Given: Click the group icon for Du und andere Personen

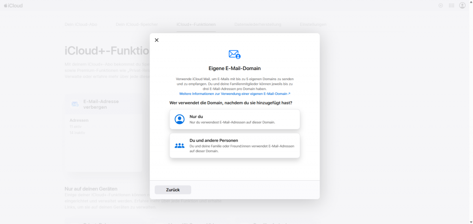Looking at the screenshot, I should click(179, 146).
